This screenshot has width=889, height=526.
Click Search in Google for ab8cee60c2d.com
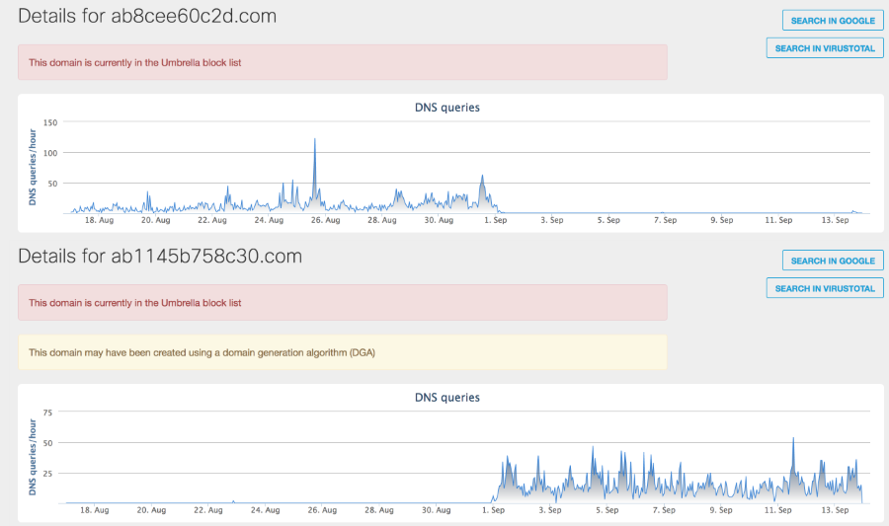coord(832,20)
